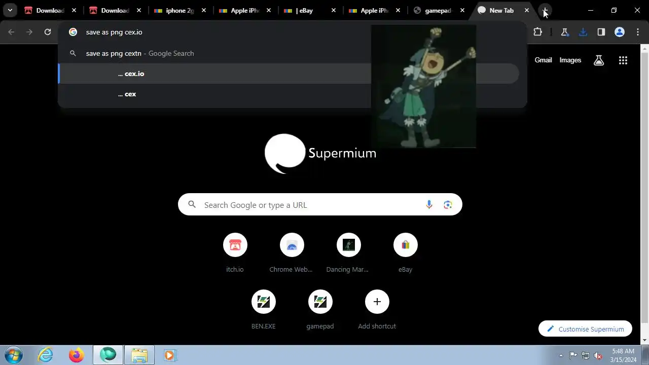Screen dimensions: 649x365
Task: Click Add shortcut button
Action: [377, 309]
